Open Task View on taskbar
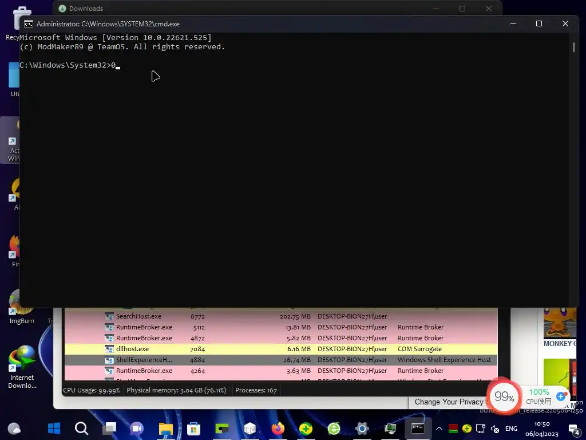 tap(109, 428)
